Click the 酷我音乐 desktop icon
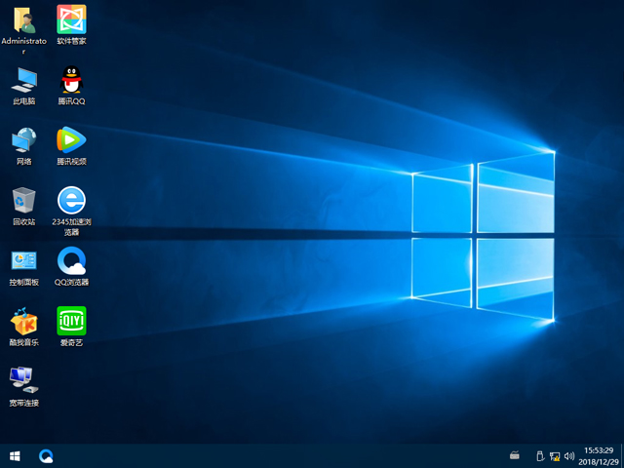Screen dimensions: 624x468 point(23,321)
